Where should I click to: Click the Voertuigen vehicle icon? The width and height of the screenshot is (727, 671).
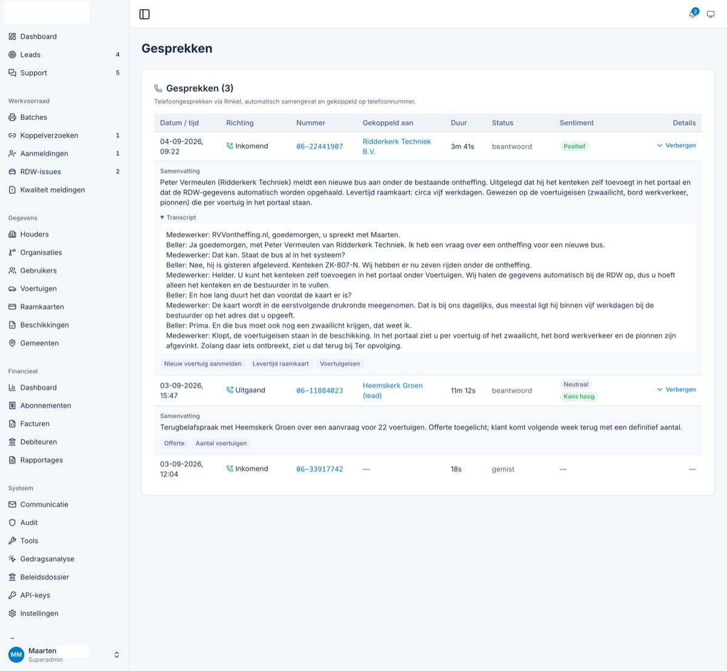(12, 289)
